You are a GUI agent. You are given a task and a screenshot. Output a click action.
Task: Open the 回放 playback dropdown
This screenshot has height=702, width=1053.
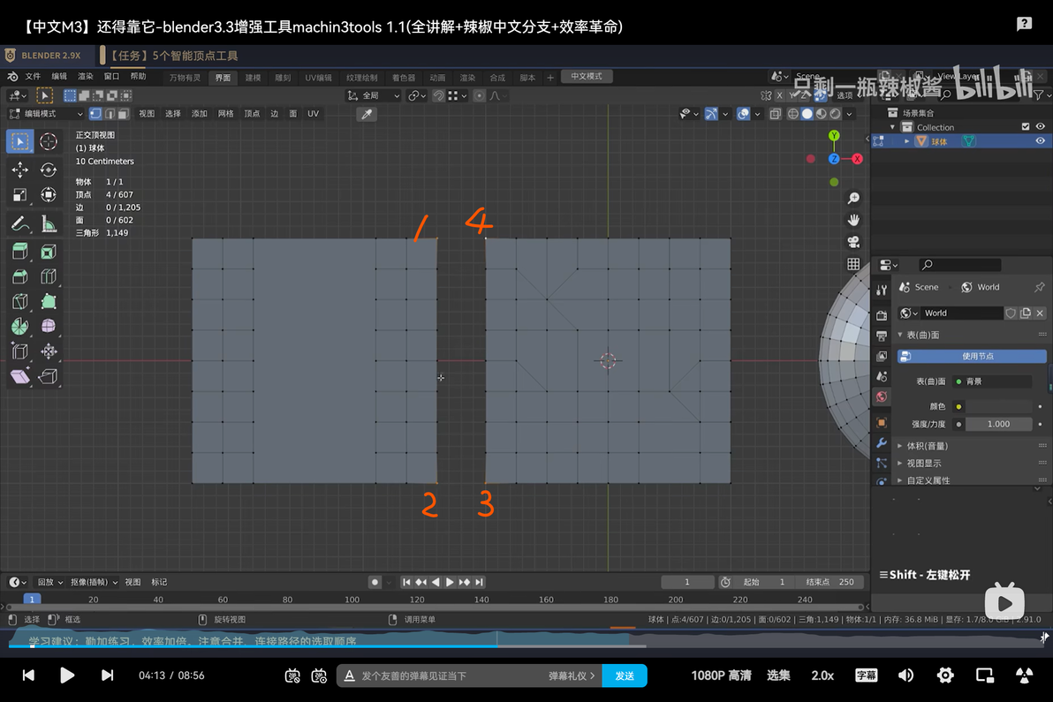[49, 582]
